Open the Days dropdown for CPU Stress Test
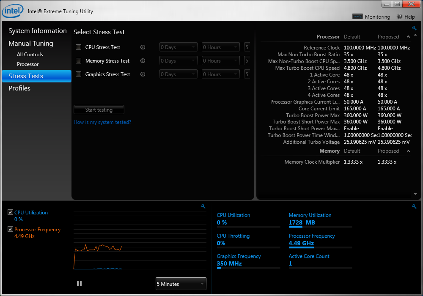The image size is (423, 296). point(179,47)
